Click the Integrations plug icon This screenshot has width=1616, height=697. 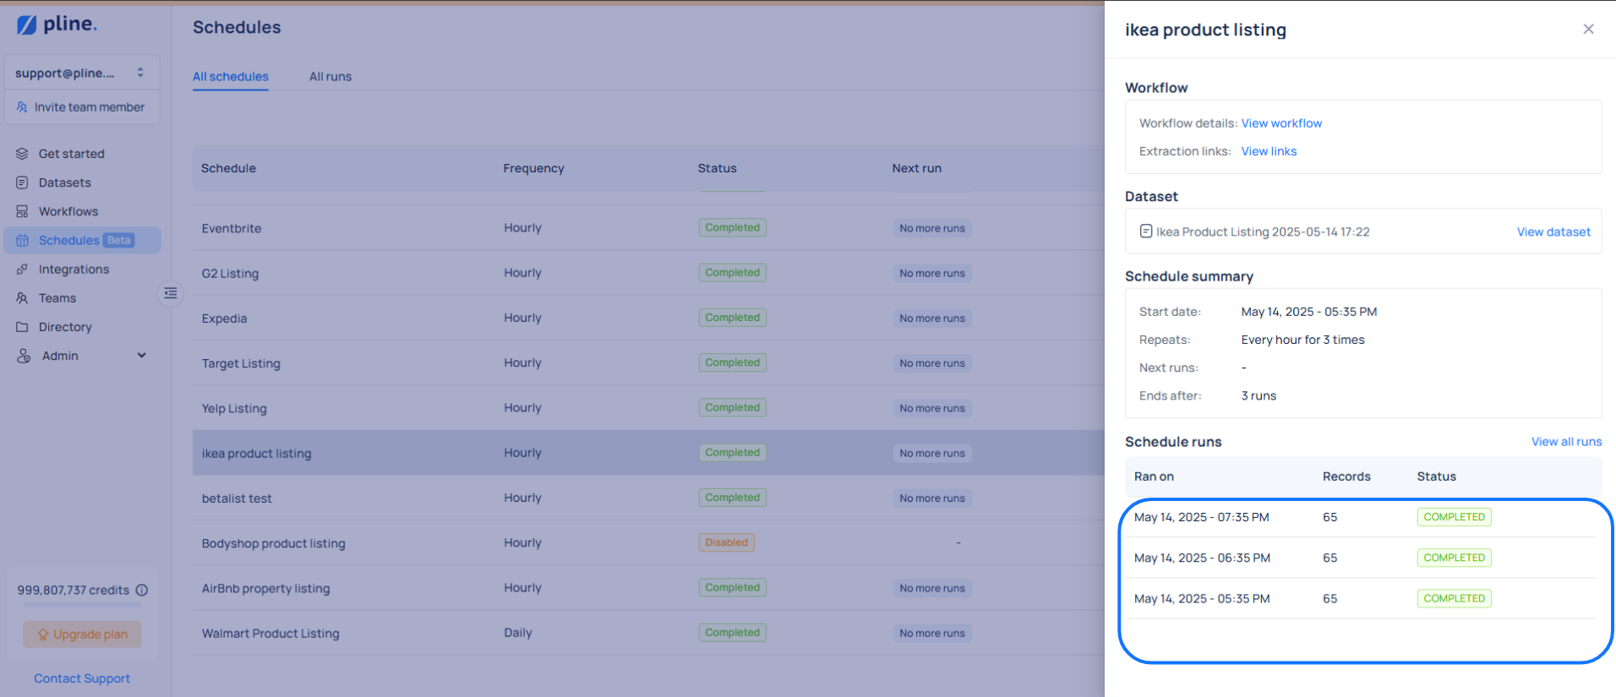pos(22,270)
